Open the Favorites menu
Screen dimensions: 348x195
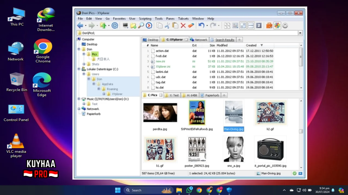(x=119, y=19)
